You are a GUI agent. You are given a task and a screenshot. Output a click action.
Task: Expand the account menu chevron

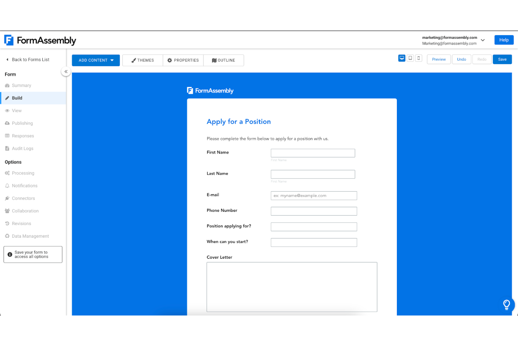click(x=483, y=40)
